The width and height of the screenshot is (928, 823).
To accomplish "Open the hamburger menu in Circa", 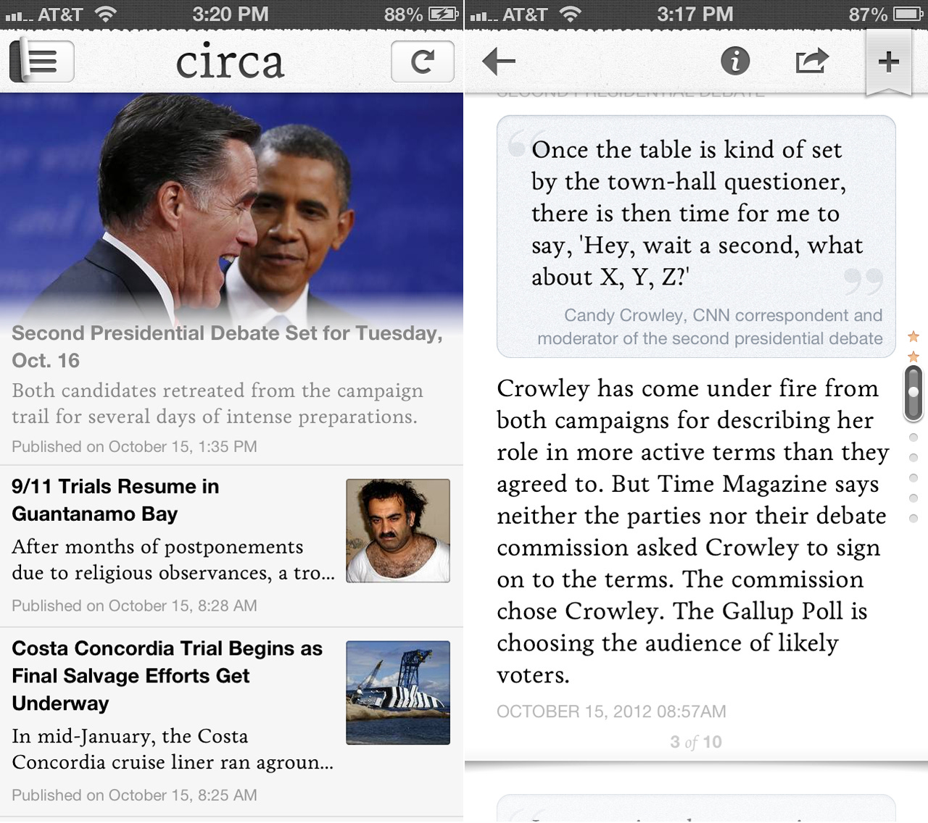I will click(42, 62).
